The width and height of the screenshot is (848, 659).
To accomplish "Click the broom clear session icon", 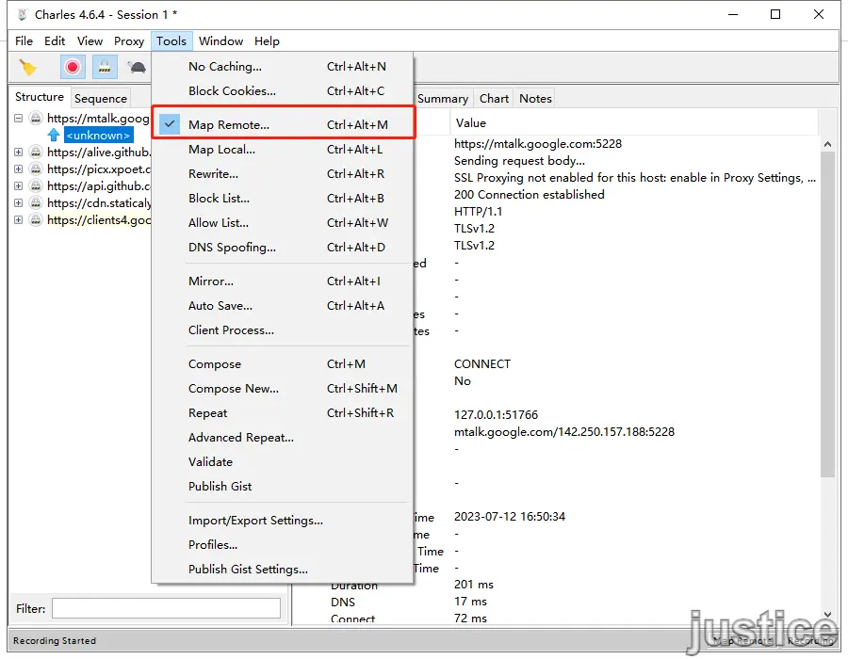I will pyautogui.click(x=27, y=68).
